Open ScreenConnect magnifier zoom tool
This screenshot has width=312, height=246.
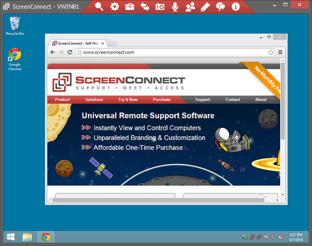[99, 7]
